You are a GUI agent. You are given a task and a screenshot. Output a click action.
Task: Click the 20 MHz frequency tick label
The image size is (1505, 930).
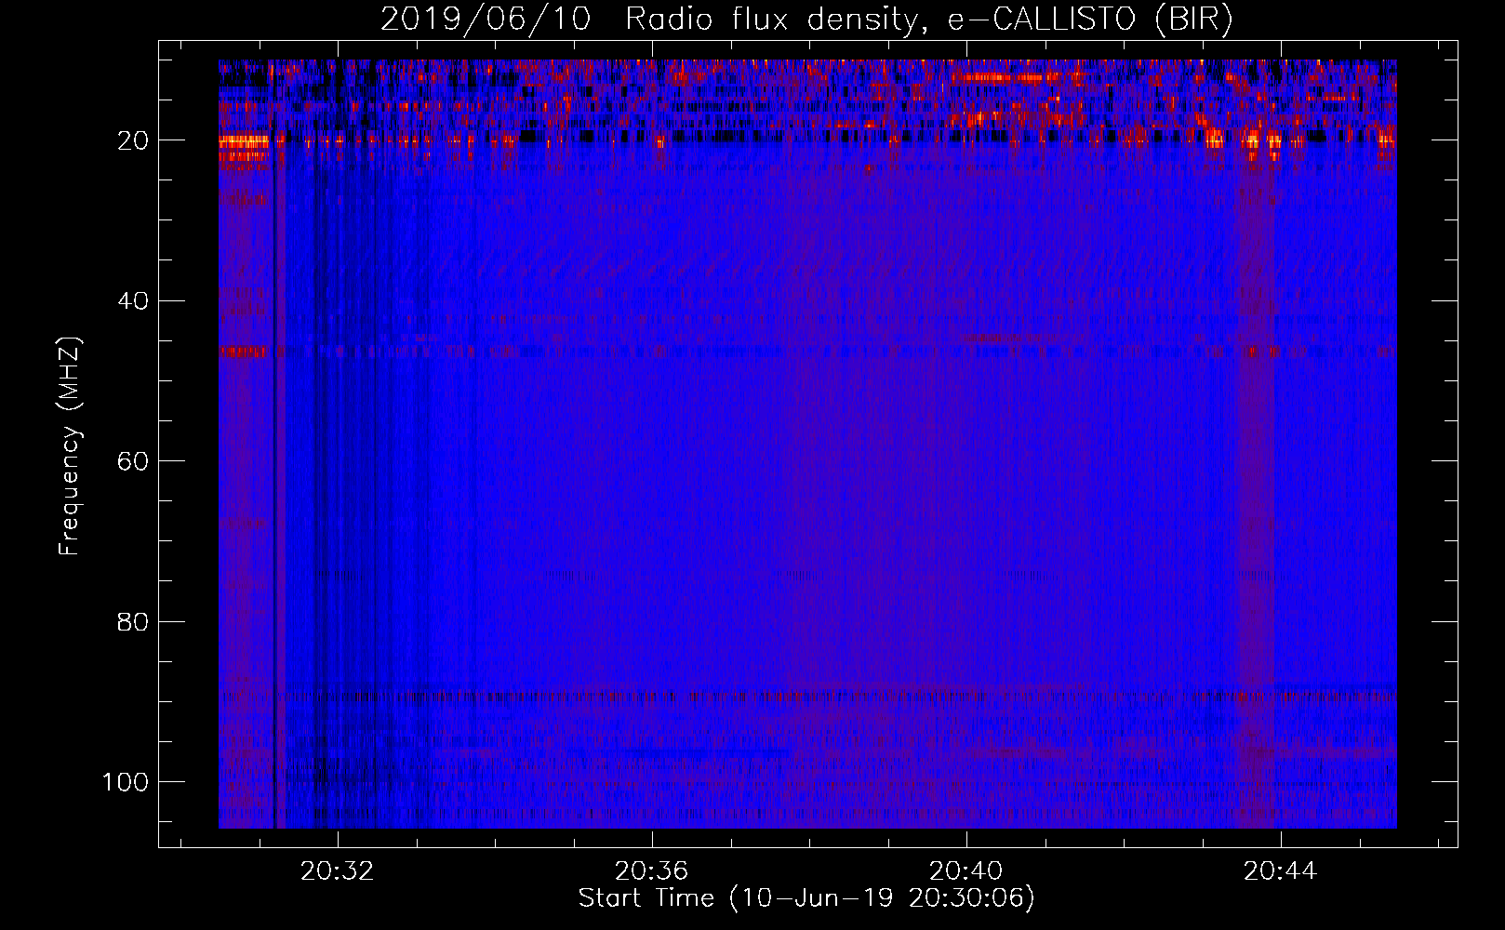click(133, 141)
